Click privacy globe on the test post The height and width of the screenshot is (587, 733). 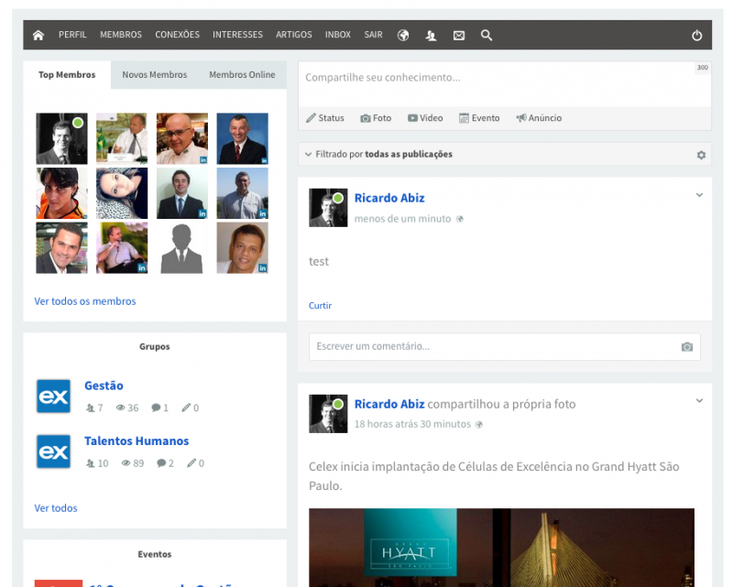pos(460,219)
